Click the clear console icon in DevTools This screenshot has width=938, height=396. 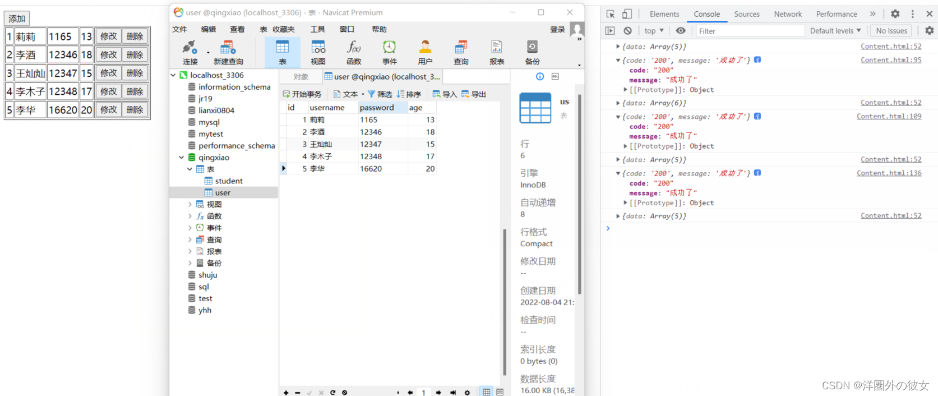[627, 31]
